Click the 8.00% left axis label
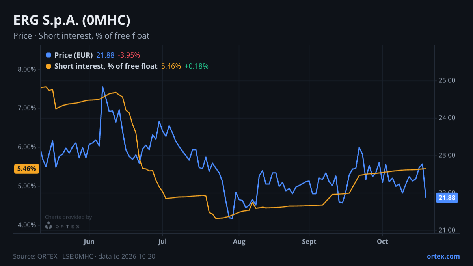 click(26, 69)
